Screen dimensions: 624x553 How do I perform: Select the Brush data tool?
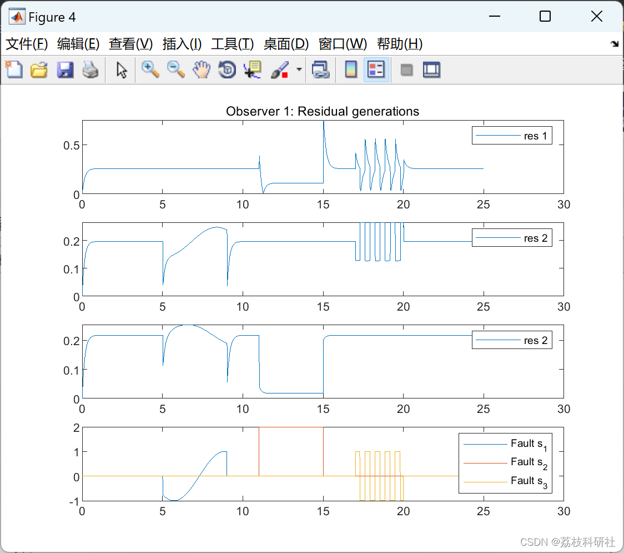pyautogui.click(x=280, y=69)
